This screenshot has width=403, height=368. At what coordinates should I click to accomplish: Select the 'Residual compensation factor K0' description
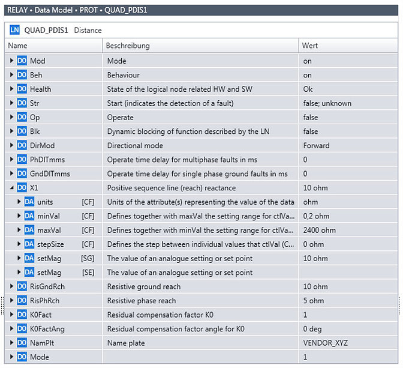[160, 315]
